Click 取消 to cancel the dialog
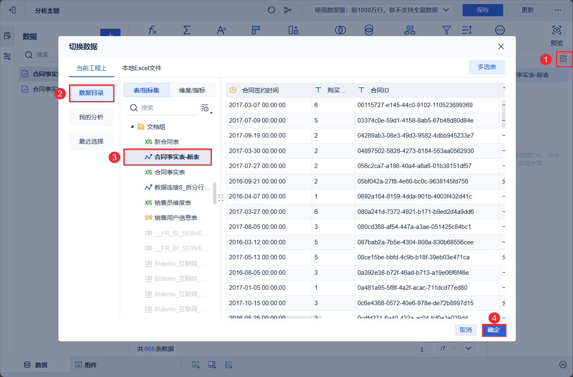573x377 pixels. point(466,330)
